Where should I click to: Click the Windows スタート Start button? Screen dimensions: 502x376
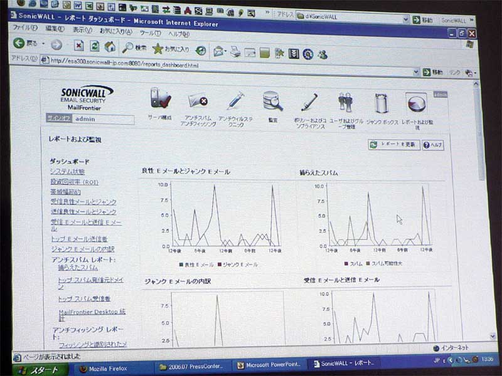[40, 370]
